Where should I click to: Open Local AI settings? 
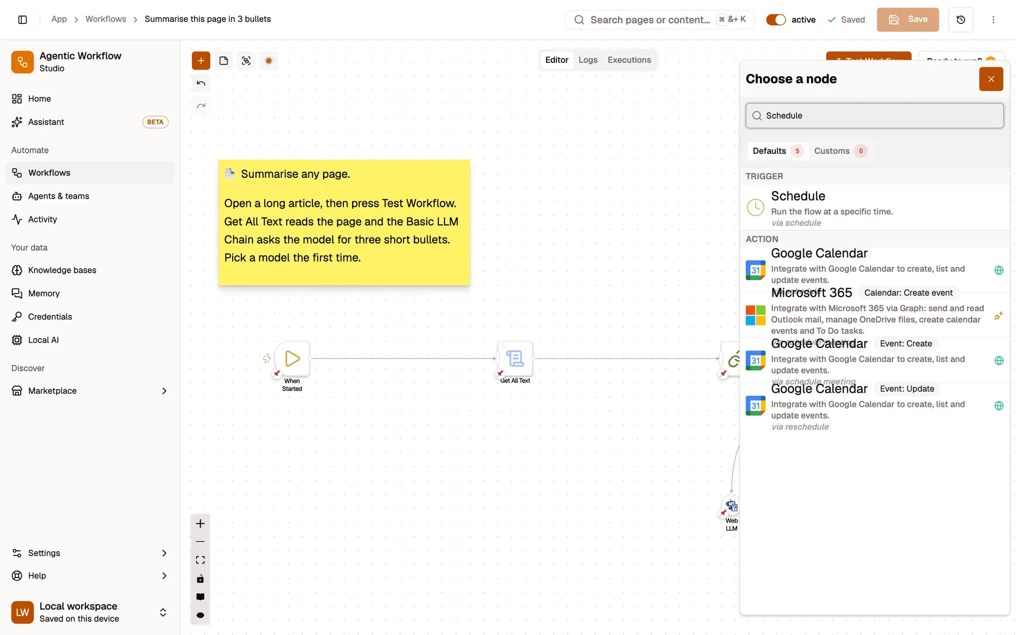tap(90, 340)
